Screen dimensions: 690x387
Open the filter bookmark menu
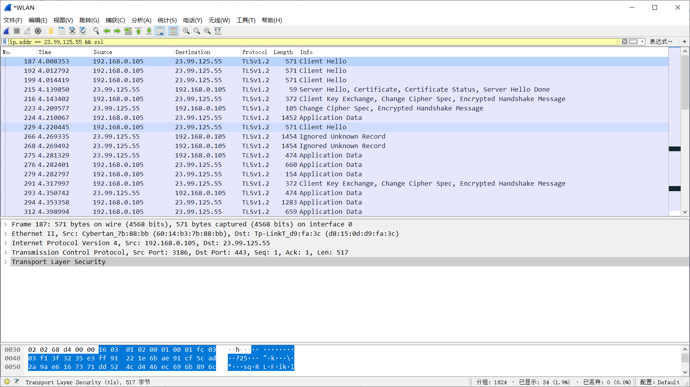[5, 42]
